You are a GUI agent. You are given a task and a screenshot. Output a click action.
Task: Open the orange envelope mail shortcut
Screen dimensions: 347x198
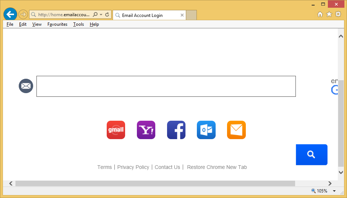coord(236,130)
